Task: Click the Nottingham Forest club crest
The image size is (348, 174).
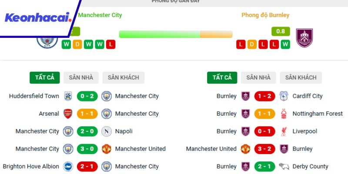Action: click(284, 114)
